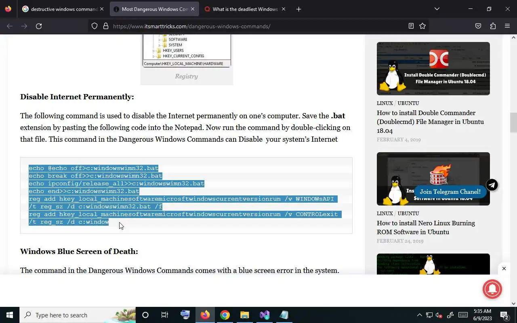Viewport: 517px width, 323px height.
Task: Save page to Pocket
Action: point(478,26)
